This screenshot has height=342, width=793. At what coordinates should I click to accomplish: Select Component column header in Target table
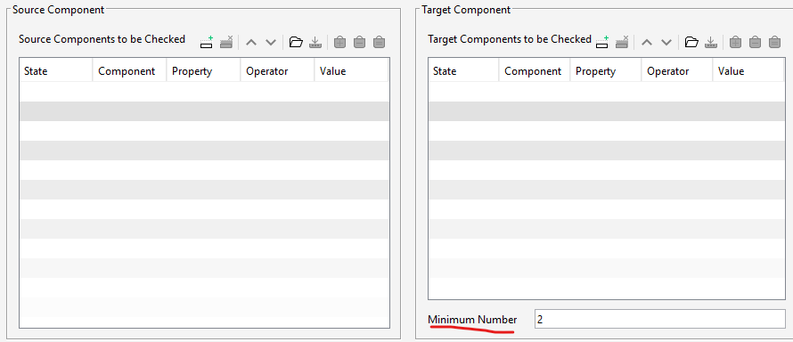coord(534,71)
